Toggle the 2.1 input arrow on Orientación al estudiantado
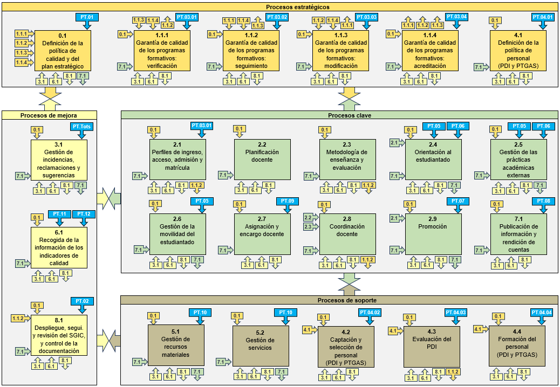The height and width of the screenshot is (387, 560). click(394, 143)
